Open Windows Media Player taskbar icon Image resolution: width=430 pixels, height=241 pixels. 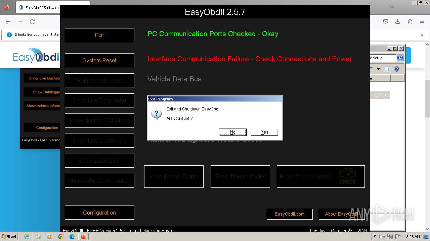[x=49, y=237]
